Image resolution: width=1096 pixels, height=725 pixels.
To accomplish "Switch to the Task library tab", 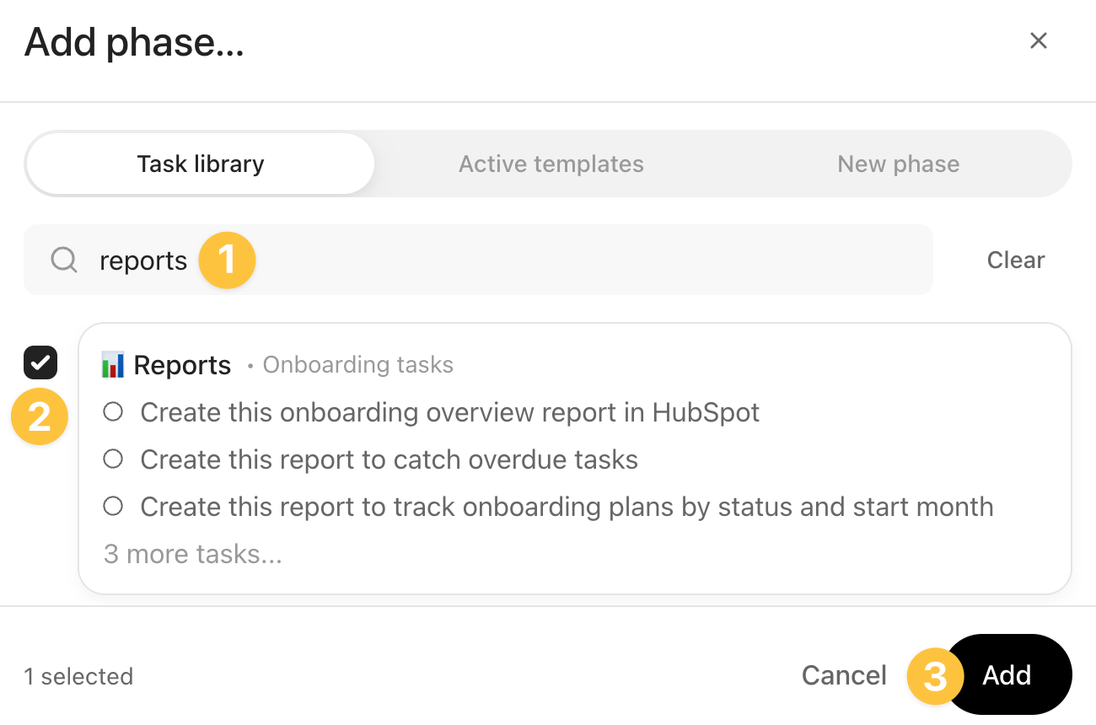I will pos(201,164).
